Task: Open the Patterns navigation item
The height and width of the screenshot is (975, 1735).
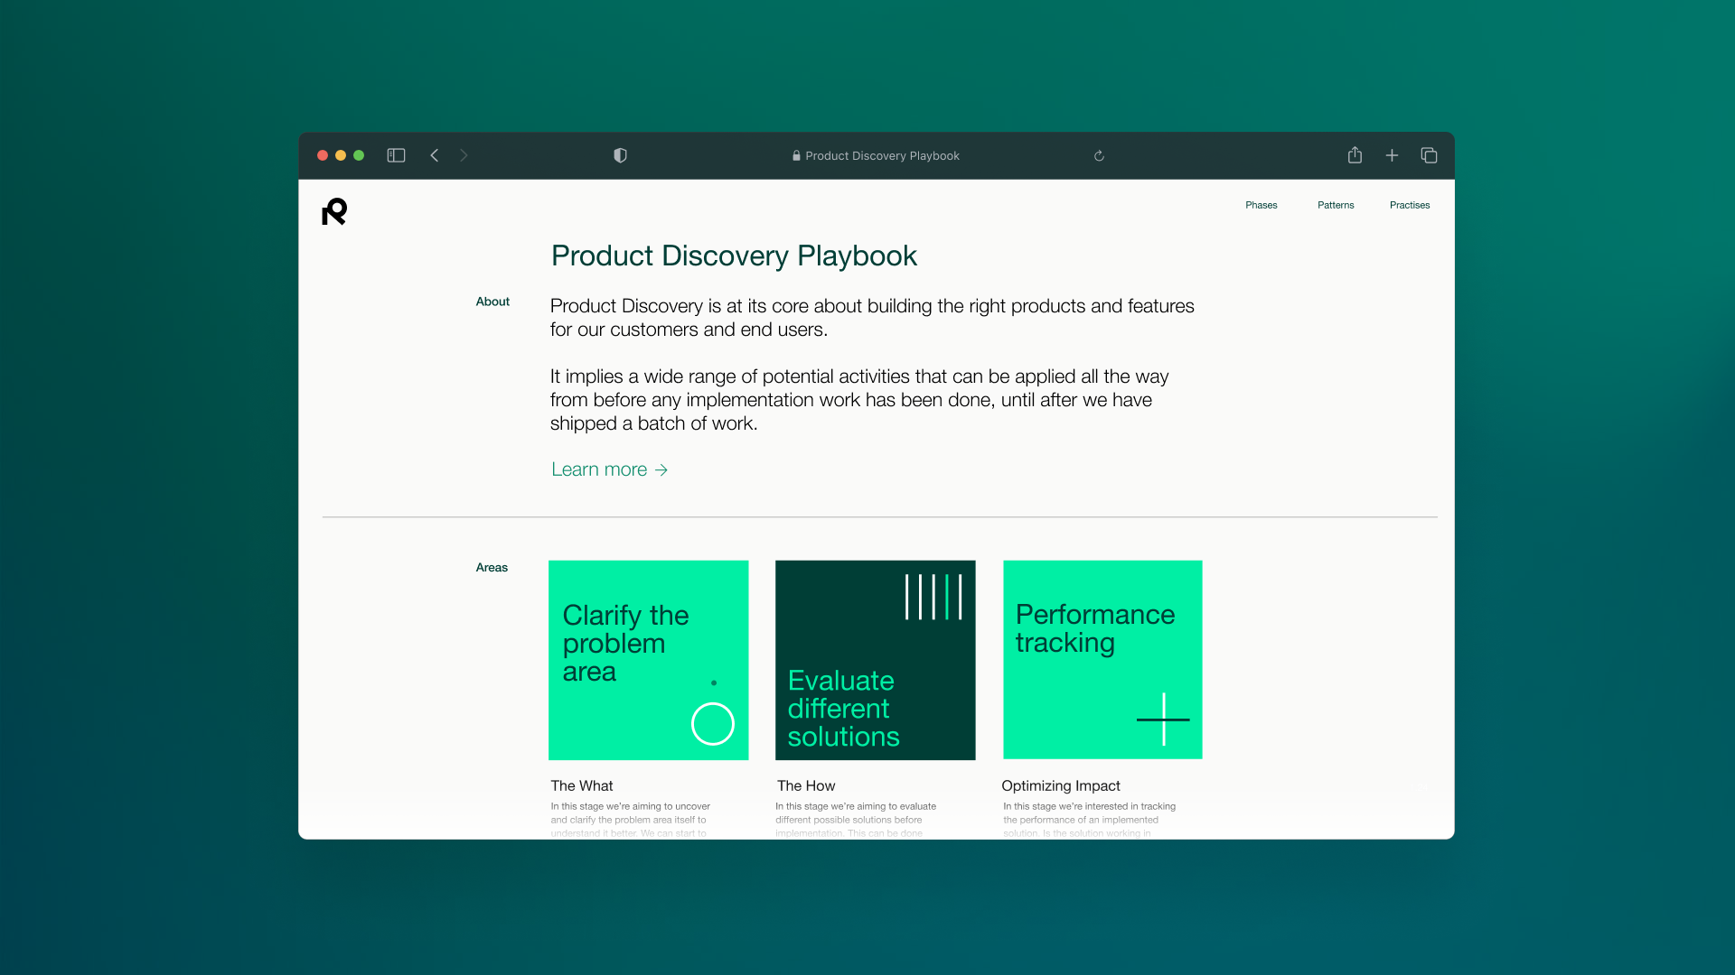Action: pos(1336,205)
